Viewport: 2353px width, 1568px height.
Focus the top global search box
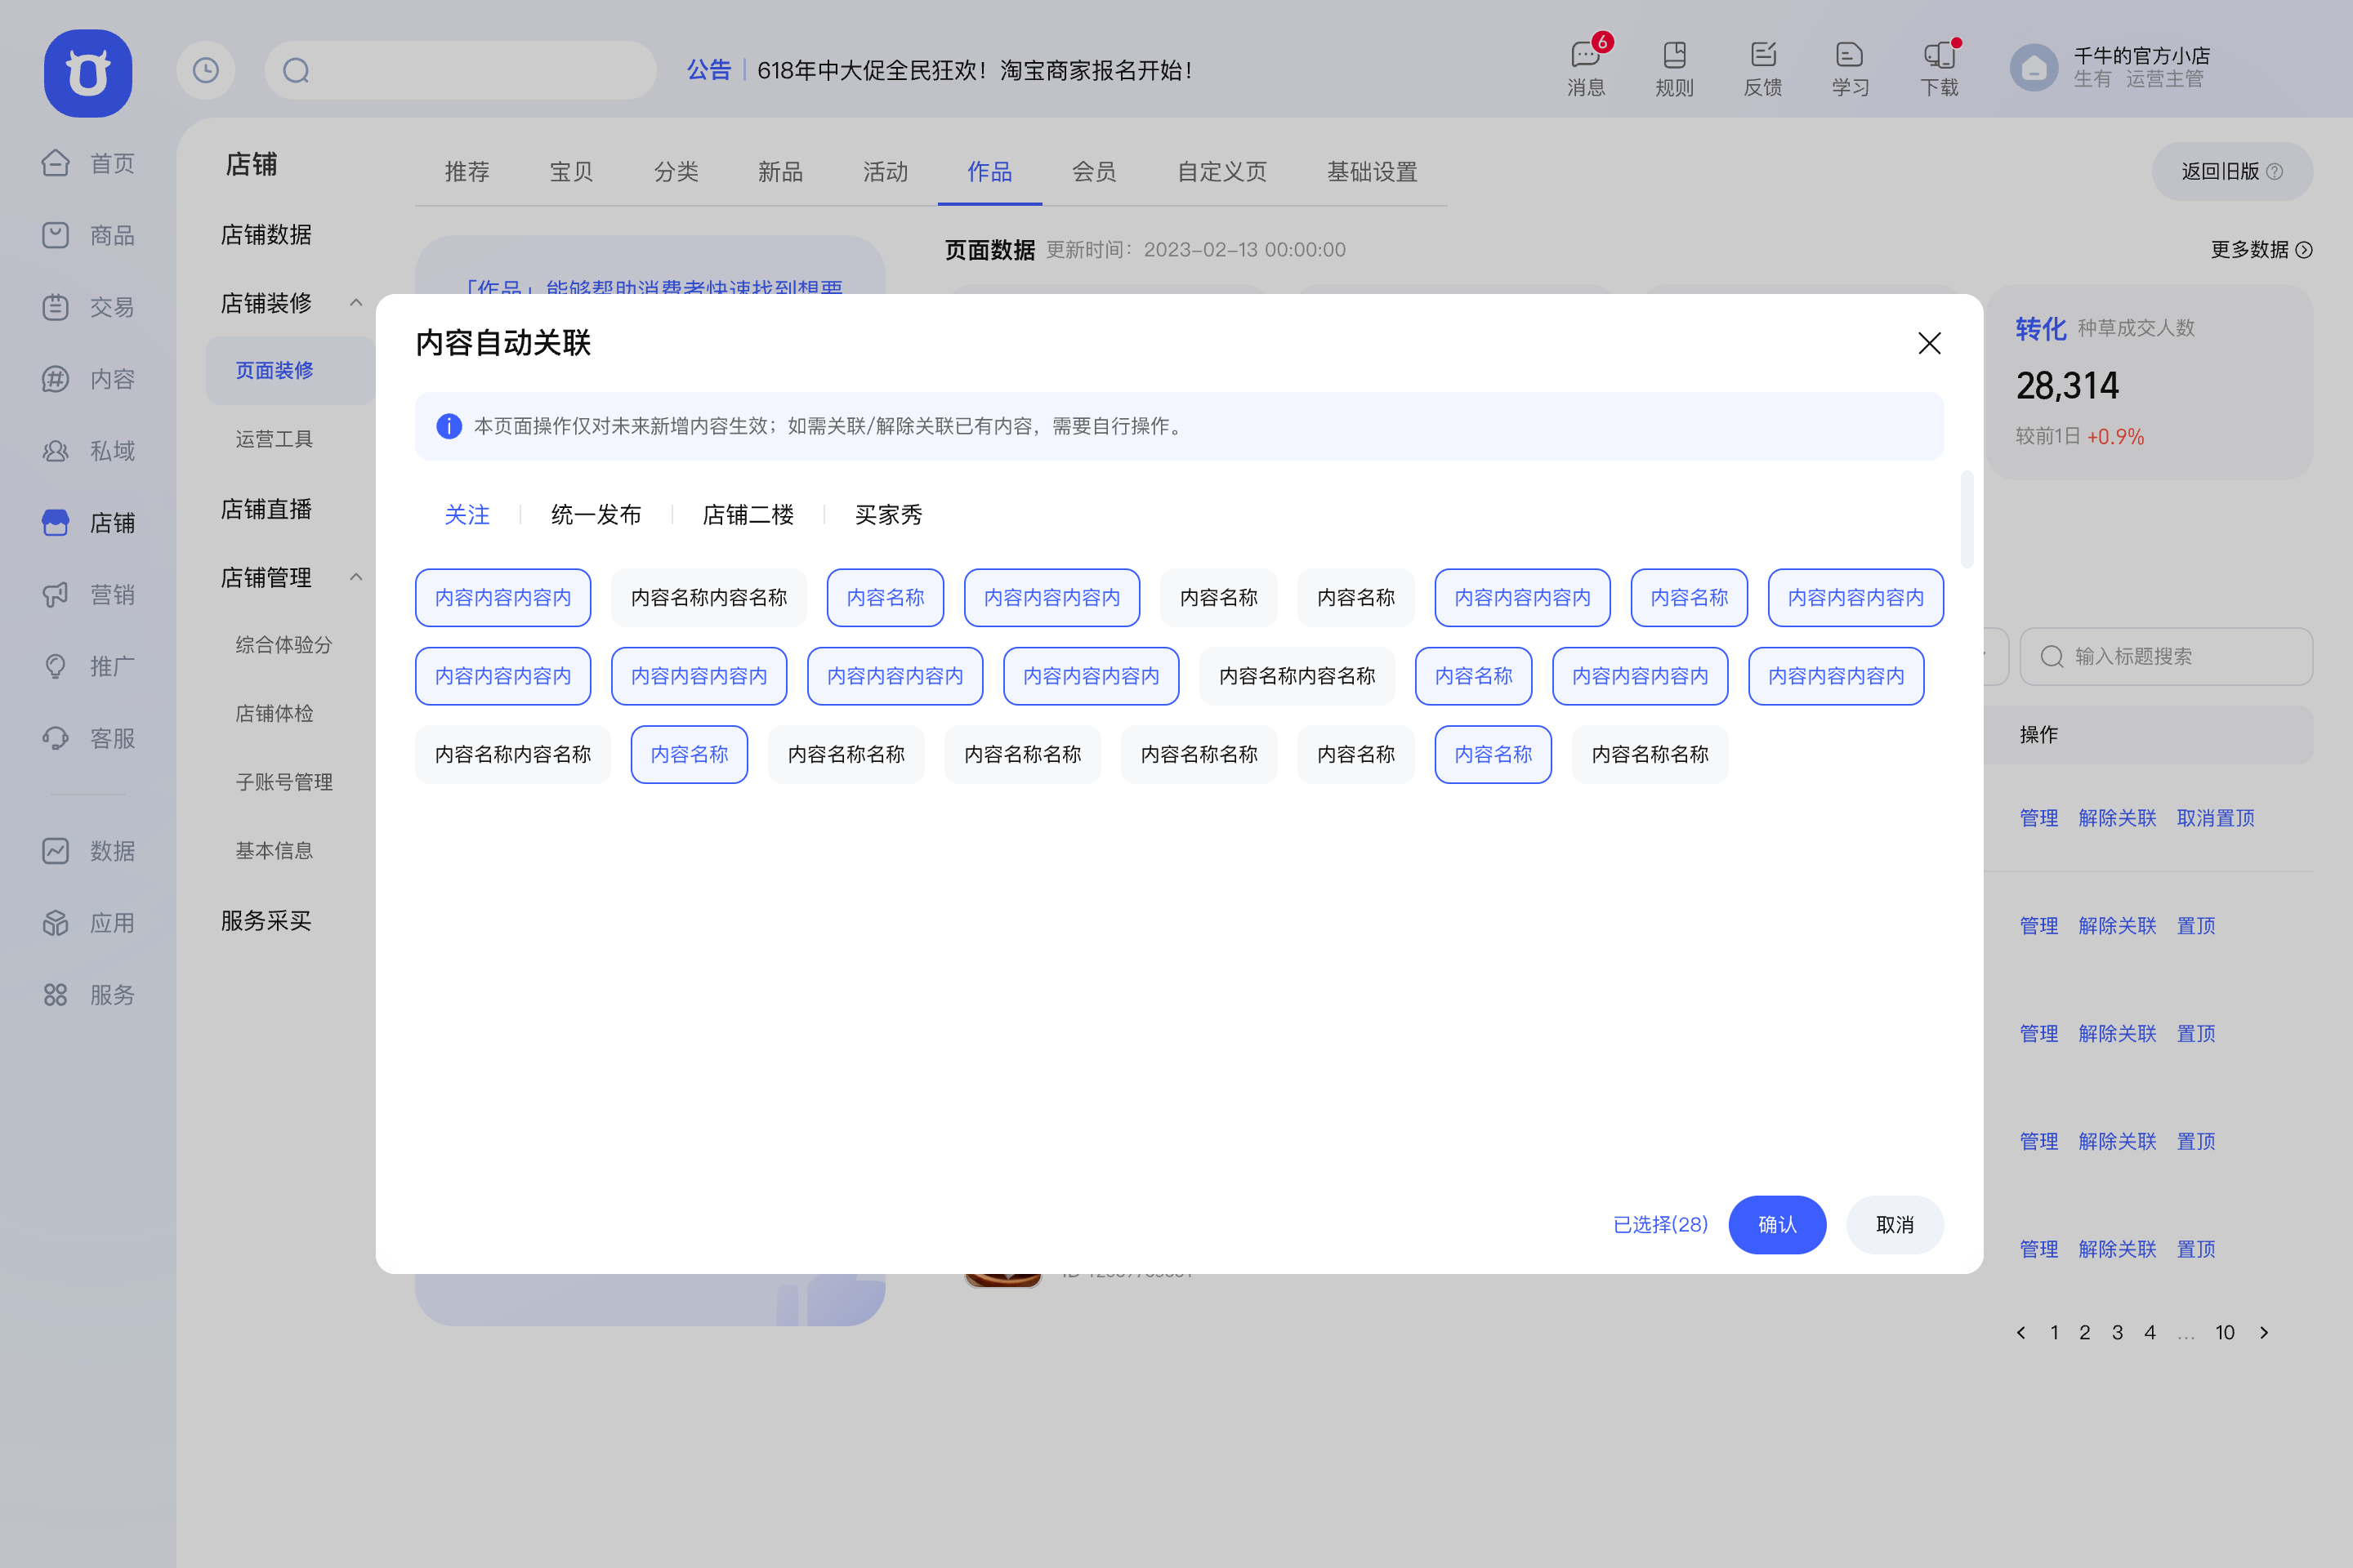pos(460,70)
